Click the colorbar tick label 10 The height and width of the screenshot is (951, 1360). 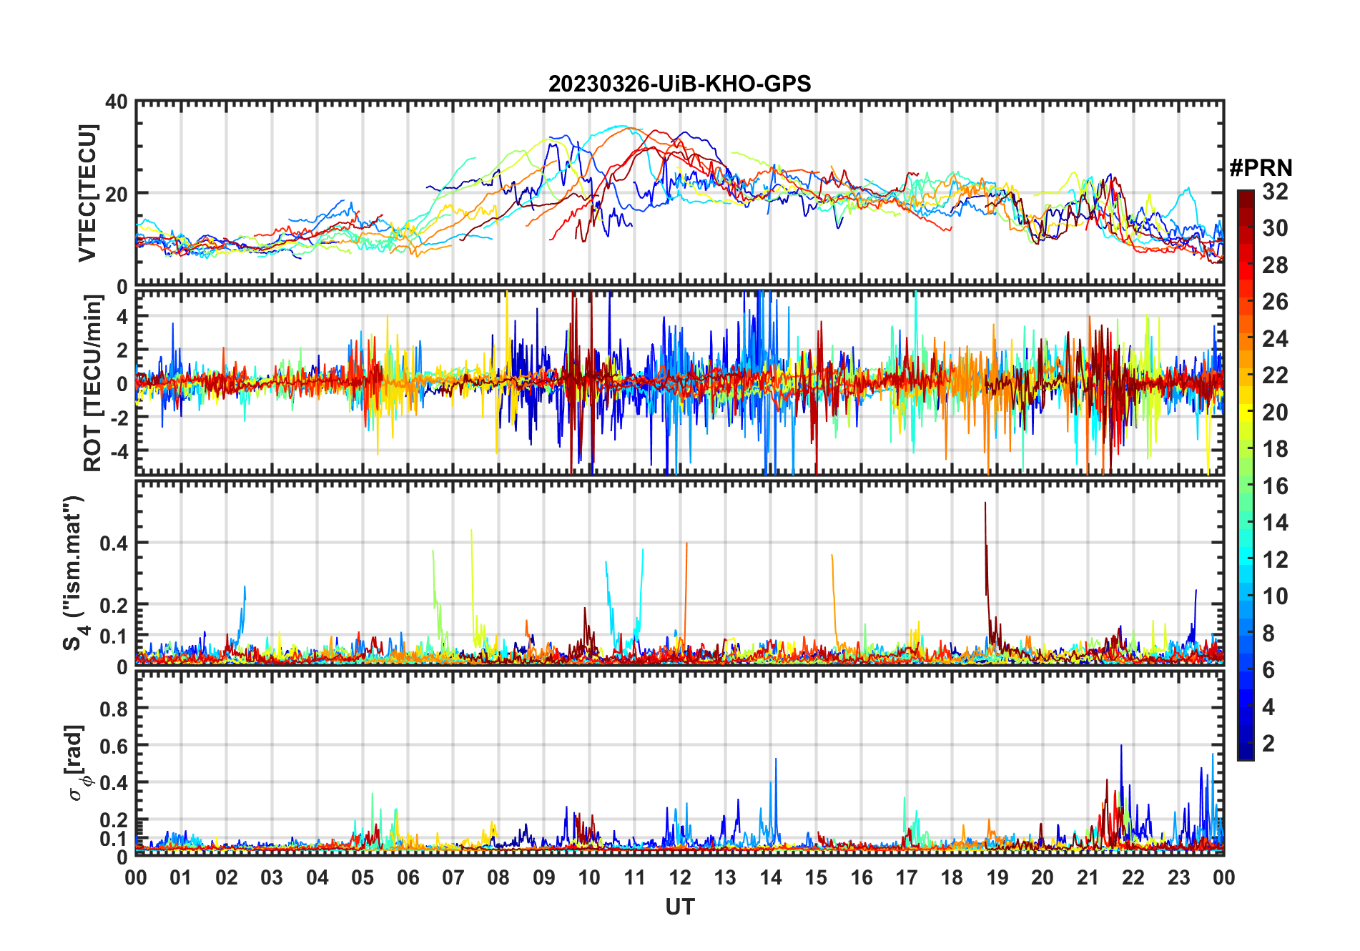click(1275, 596)
